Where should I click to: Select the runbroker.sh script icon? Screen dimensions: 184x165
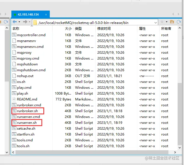click(14, 111)
